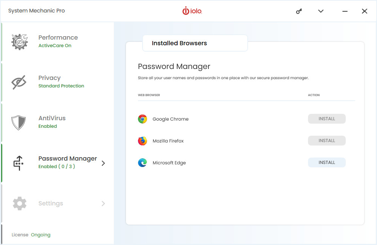This screenshot has height=245, width=377.
Task: Click the AntiVirus Enabled status text
Action: [x=48, y=126]
